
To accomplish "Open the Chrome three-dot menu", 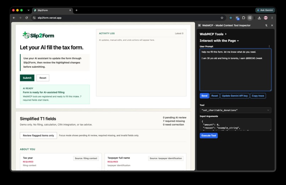I will click(272, 18).
